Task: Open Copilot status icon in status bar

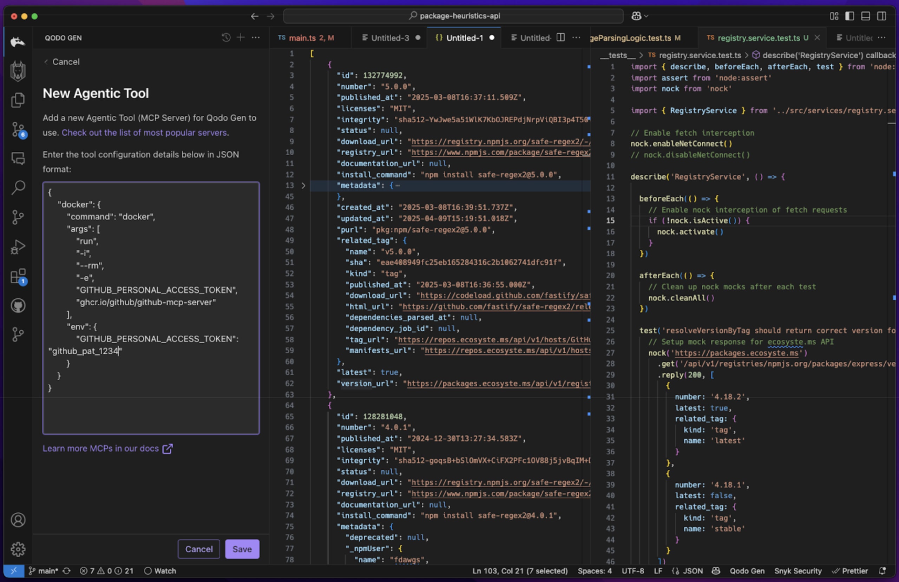Action: coord(716,571)
